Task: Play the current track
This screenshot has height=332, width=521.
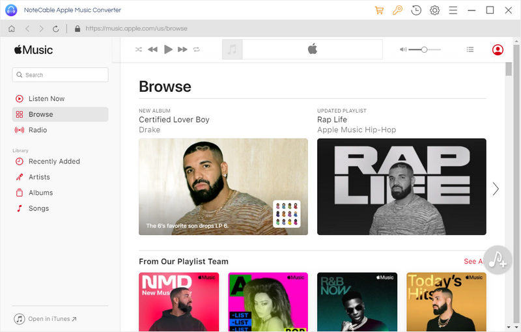Action: [x=168, y=49]
